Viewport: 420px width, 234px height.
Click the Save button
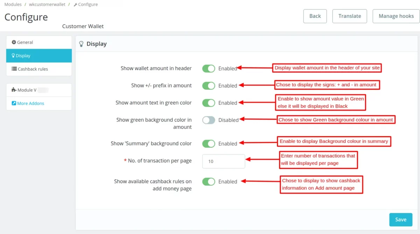400,219
